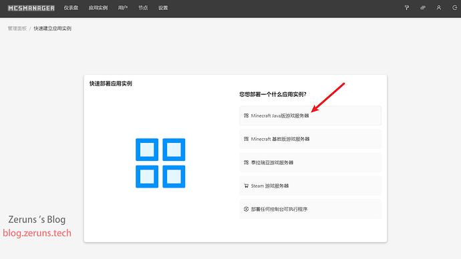461x259 pixels.
Task: Click the Minecraft Java option's icon
Action: (x=246, y=115)
